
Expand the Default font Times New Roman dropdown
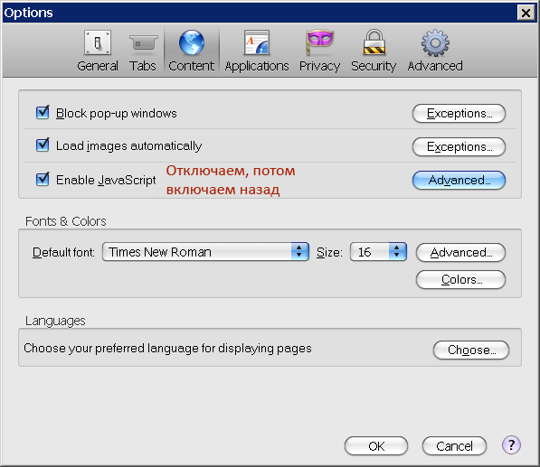[x=205, y=252]
